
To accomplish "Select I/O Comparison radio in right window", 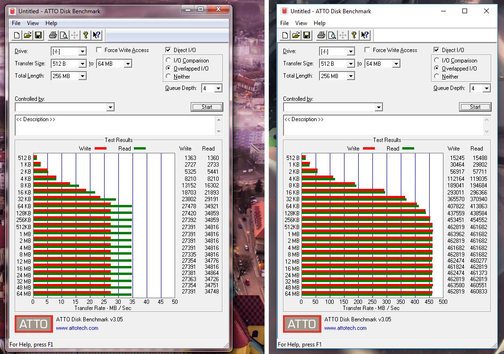I will coord(436,60).
